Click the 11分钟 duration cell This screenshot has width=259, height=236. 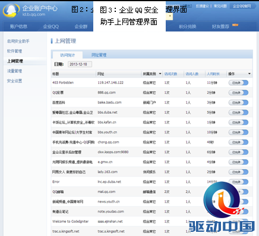pos(212,83)
